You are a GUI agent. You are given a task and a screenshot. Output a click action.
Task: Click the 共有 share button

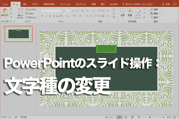[x=166, y=4]
